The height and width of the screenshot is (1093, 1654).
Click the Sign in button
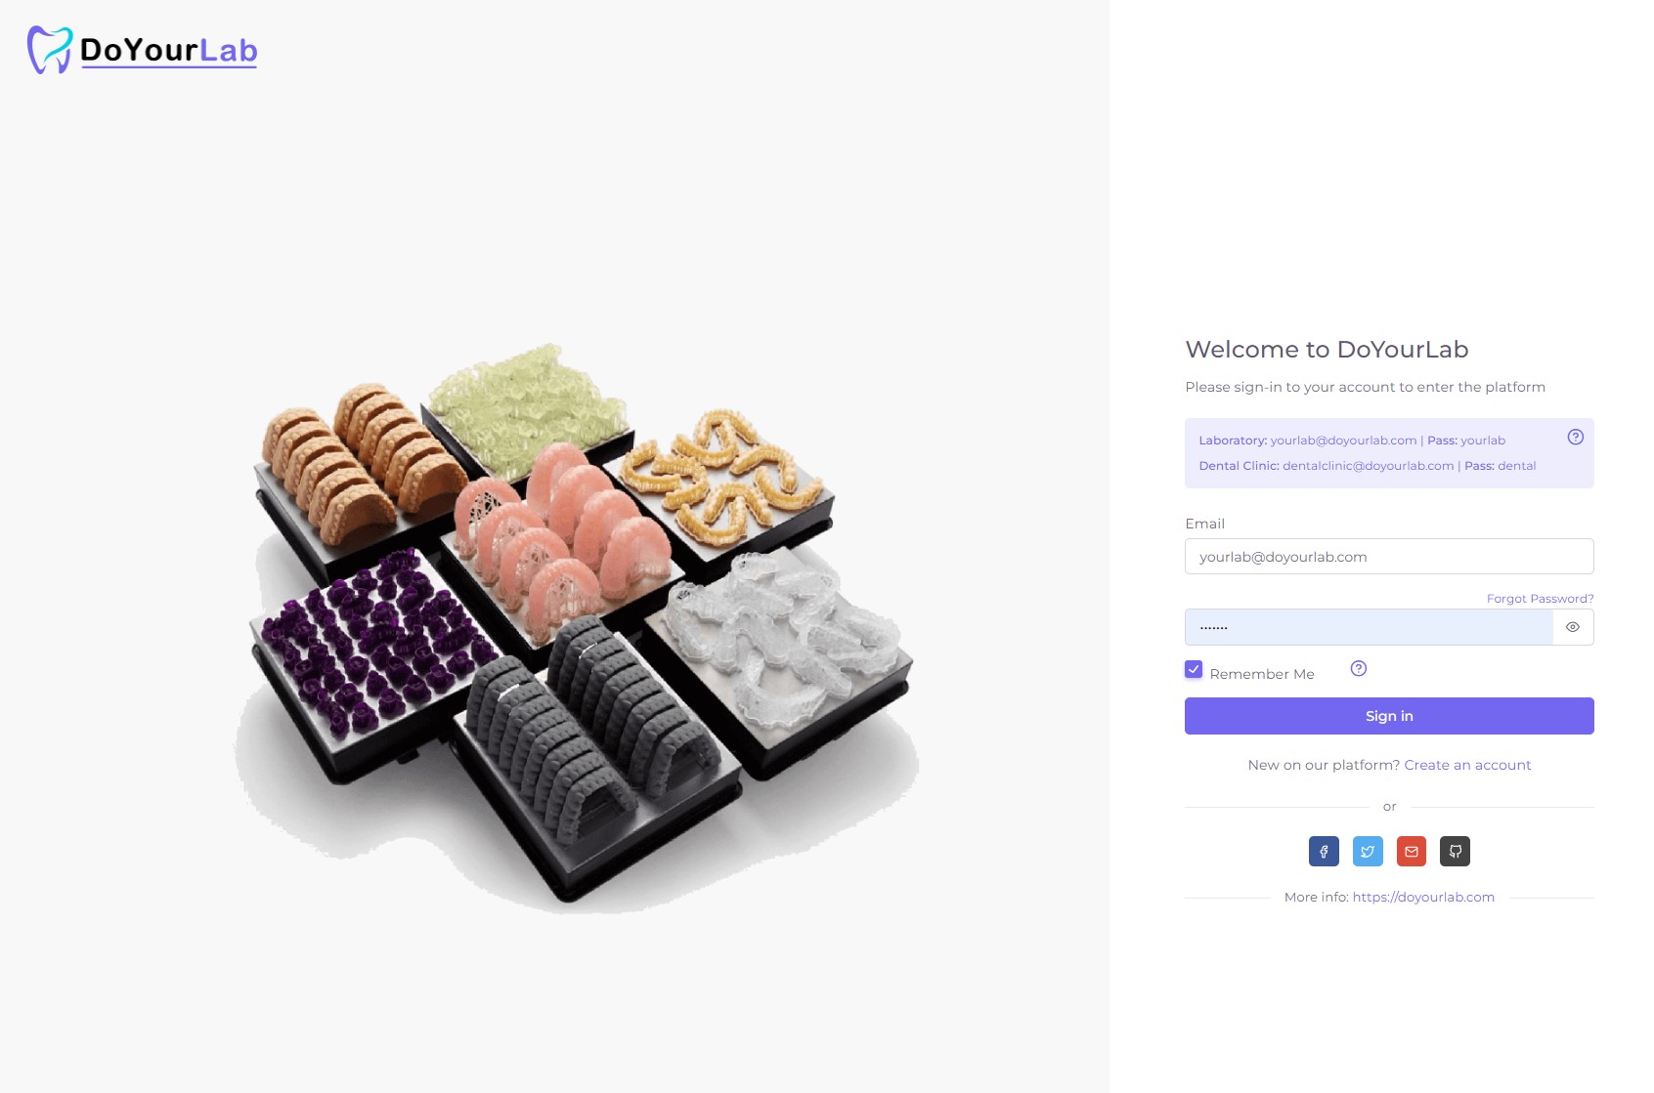pyautogui.click(x=1389, y=716)
